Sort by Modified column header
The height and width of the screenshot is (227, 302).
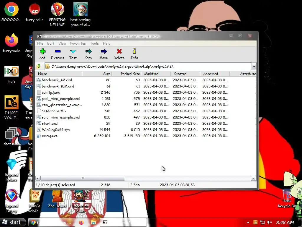(x=156, y=74)
